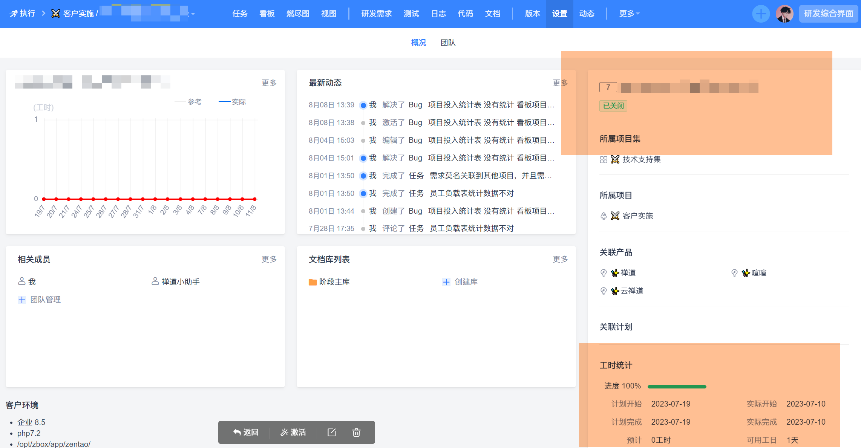This screenshot has width=861, height=448.
Task: Open the 视图 menu item
Action: [x=329, y=14]
